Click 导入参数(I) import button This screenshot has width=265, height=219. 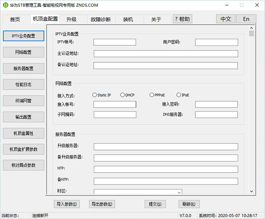[67, 204]
